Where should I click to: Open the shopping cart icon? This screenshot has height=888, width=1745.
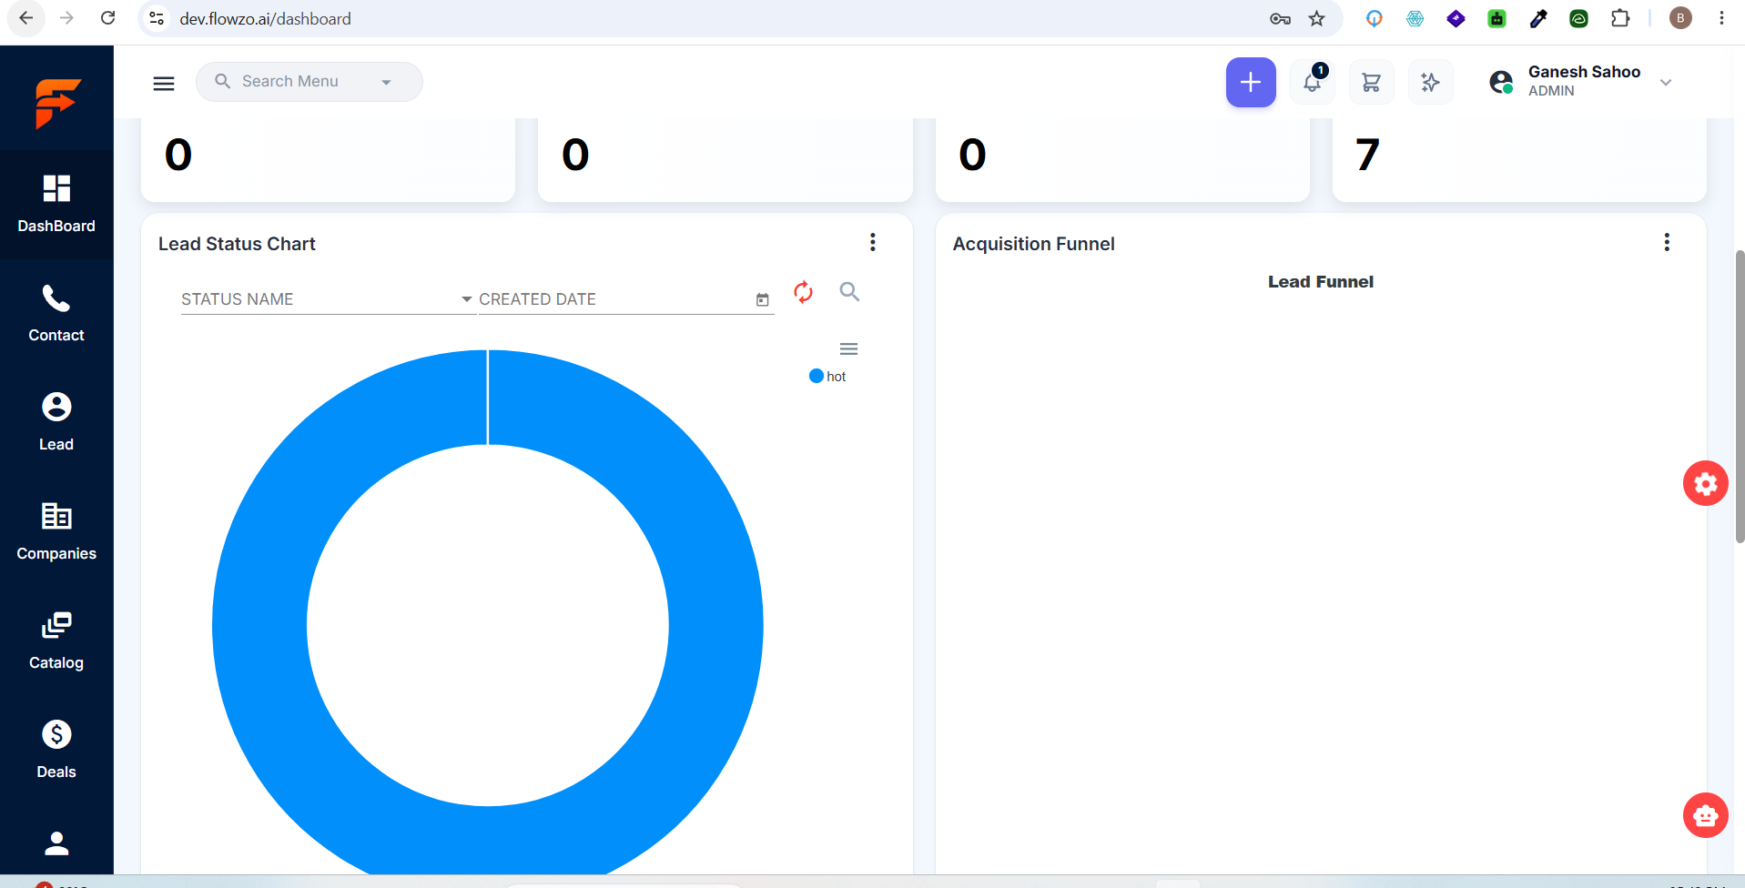[1371, 82]
